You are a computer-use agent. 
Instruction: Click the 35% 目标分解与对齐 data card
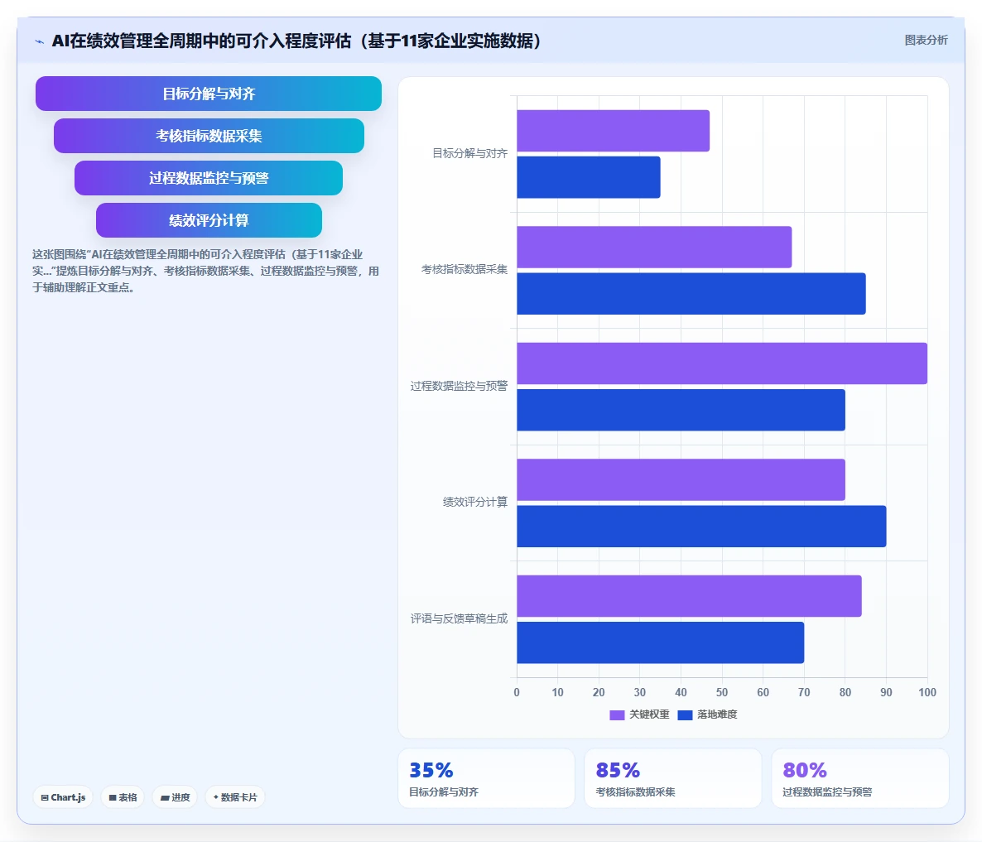pos(486,778)
